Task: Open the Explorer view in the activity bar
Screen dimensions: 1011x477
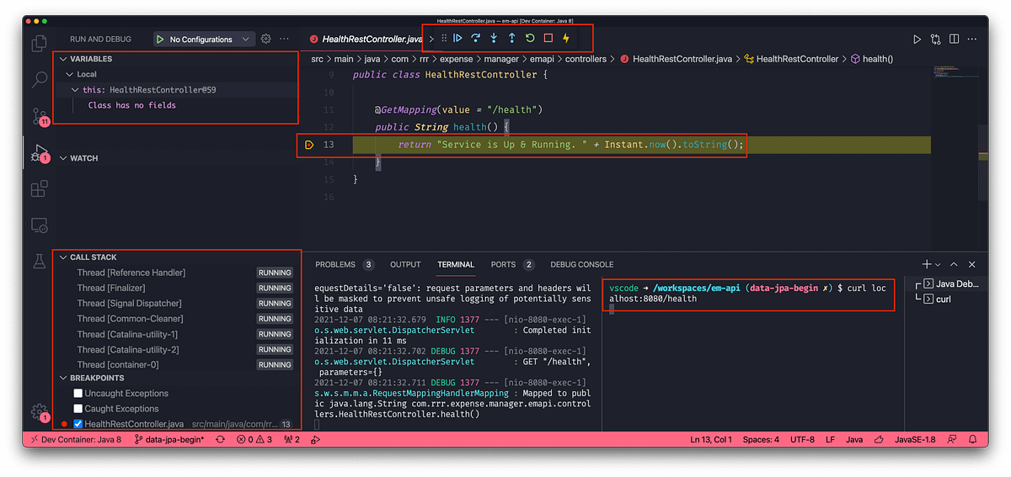Action: (x=40, y=44)
